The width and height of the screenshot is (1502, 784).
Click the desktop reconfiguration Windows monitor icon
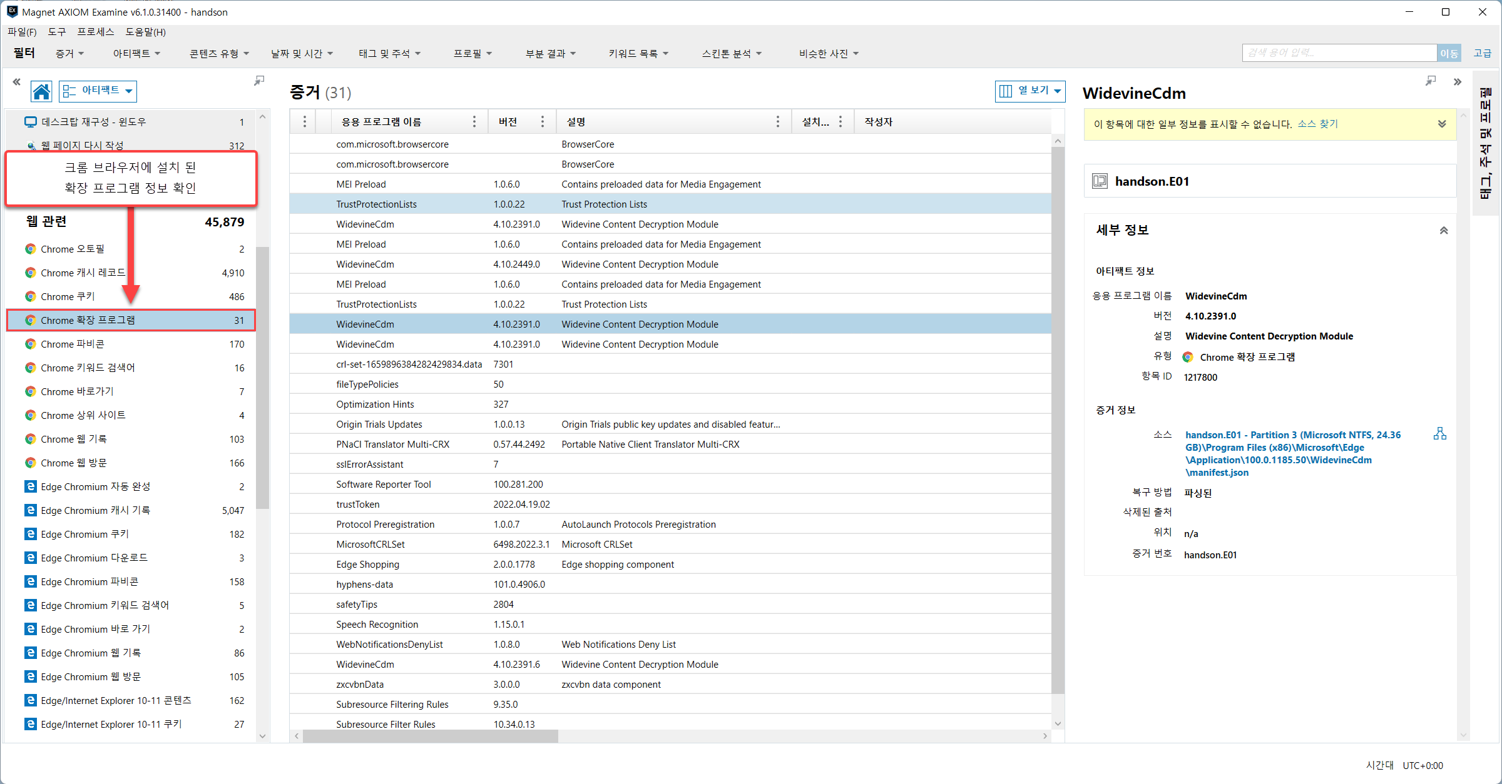point(30,121)
